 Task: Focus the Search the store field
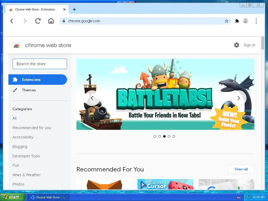40,64
